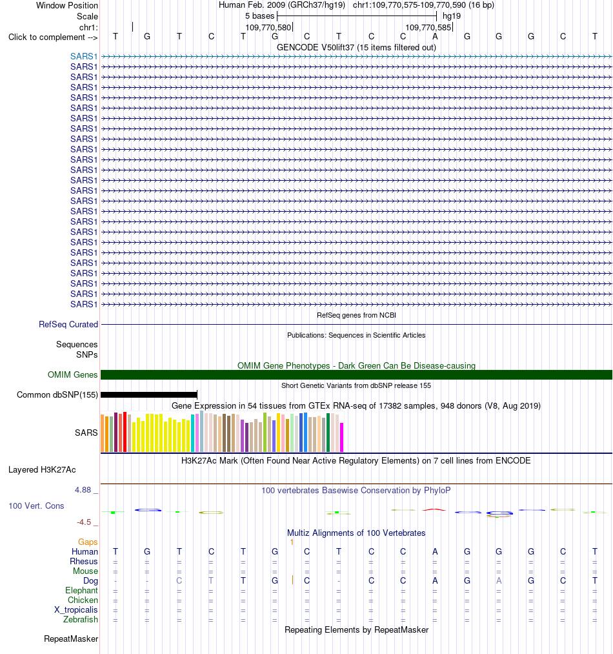Open the 100 Vert. Cons track label
This screenshot has height=654, width=613.
(x=36, y=506)
